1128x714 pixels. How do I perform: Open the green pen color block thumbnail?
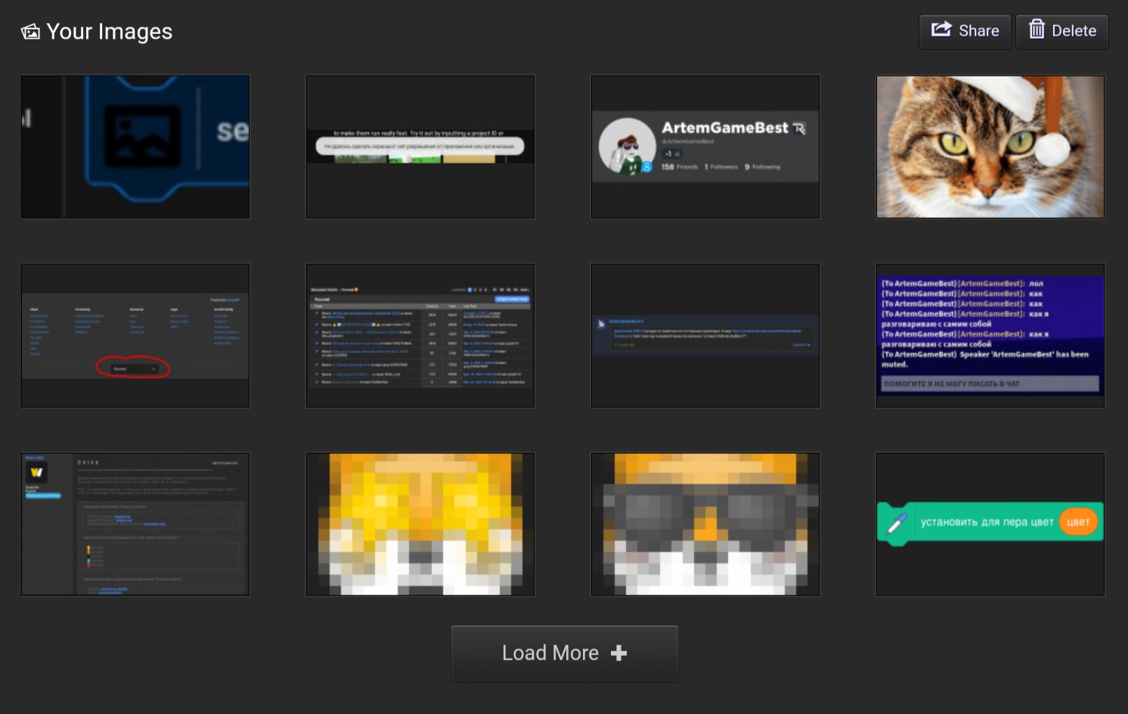[990, 523]
